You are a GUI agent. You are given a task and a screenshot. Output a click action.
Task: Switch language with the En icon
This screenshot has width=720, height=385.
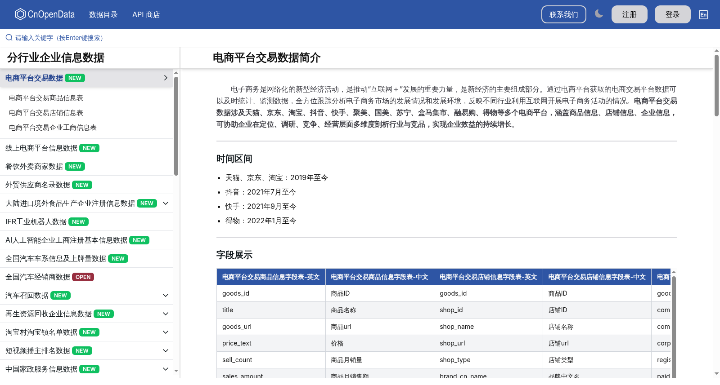(703, 14)
